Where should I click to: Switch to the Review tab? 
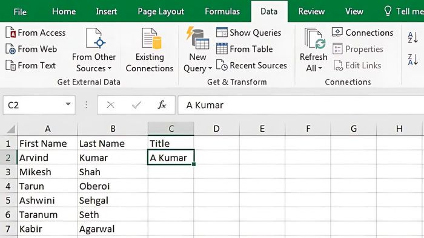(x=311, y=11)
